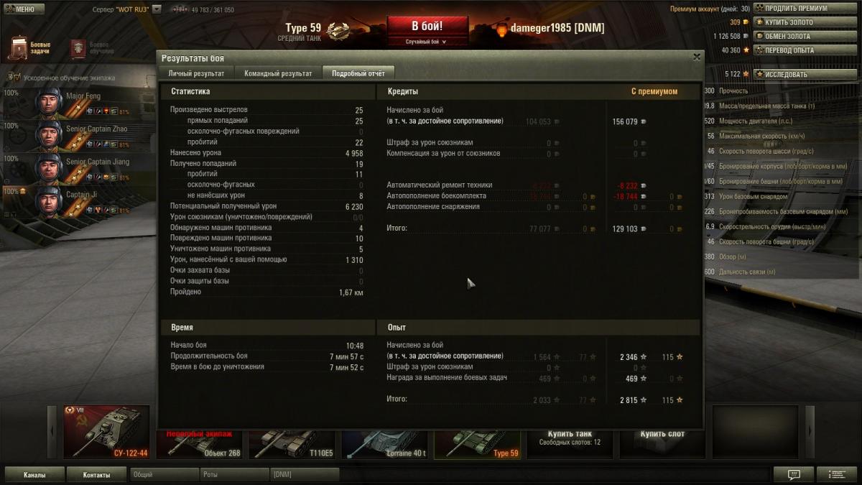Select the СУ-122-44 tank in carousel
862x485 pixels.
coord(106,431)
